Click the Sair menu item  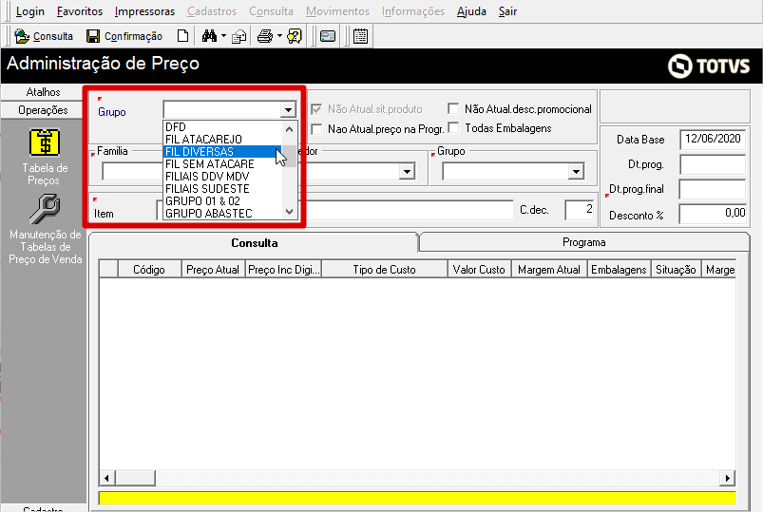pyautogui.click(x=507, y=11)
